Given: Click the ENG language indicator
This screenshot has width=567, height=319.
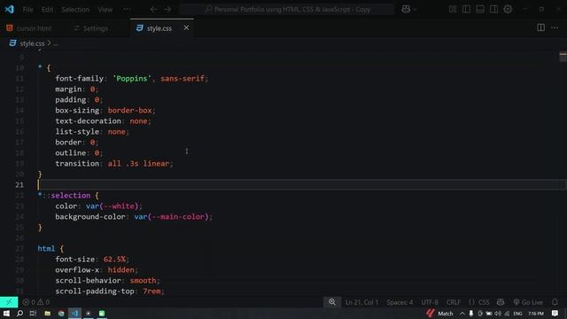Looking at the screenshot, I should 517,313.
